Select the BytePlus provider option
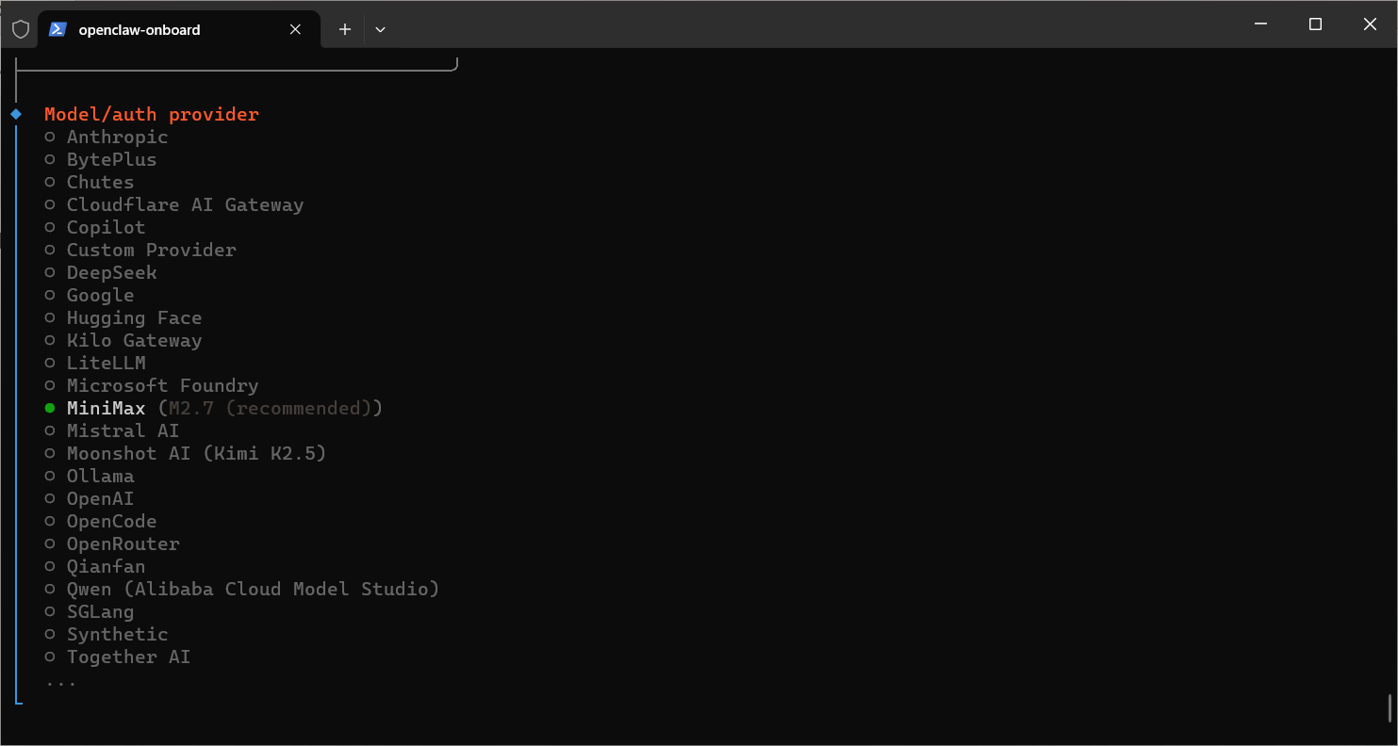Image resolution: width=1398 pixels, height=746 pixels. 101,159
